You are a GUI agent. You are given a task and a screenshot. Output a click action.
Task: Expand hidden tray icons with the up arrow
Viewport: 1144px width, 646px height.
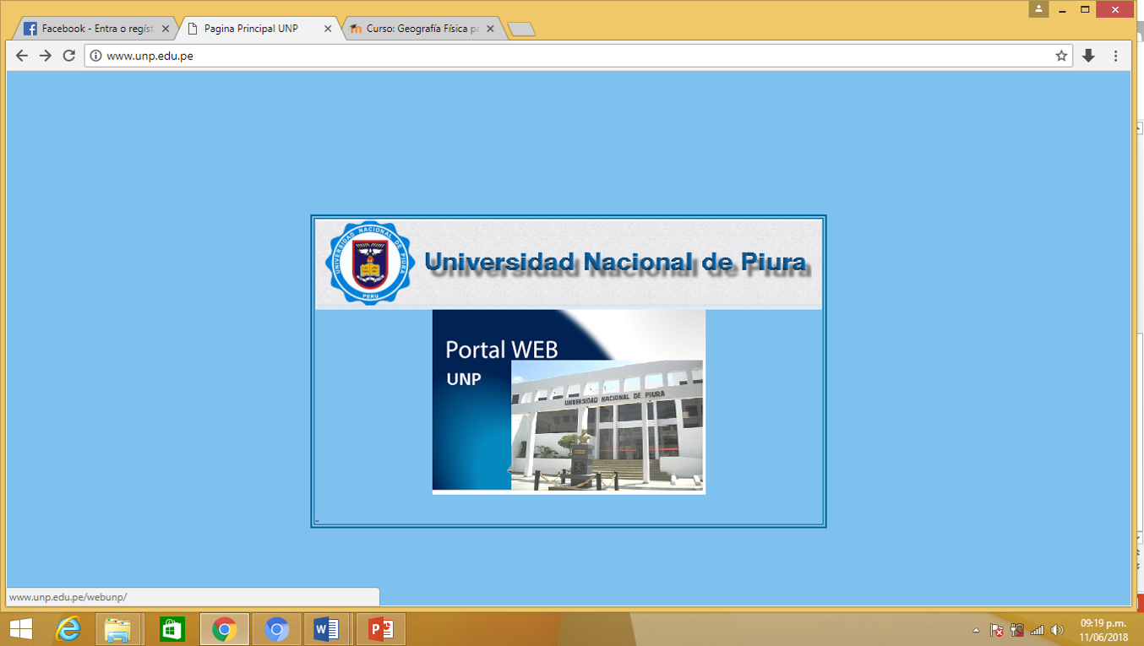(974, 629)
